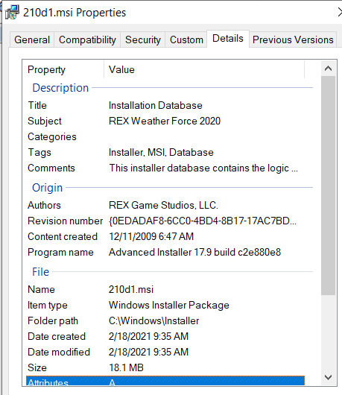The width and height of the screenshot is (342, 395).
Task: Click the 'Comments' property label
Action: [51, 168]
